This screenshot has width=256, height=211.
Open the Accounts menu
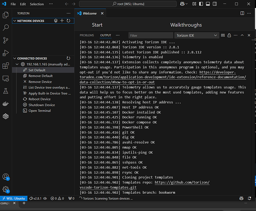tap(6, 177)
